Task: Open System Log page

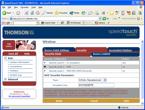Action: [x=16, y=75]
